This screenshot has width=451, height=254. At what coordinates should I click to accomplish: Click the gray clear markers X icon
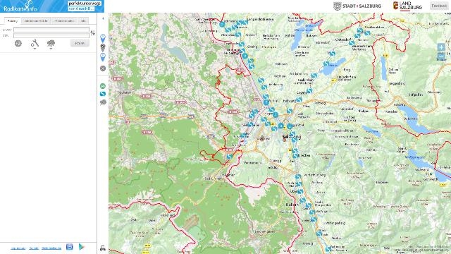(x=103, y=68)
